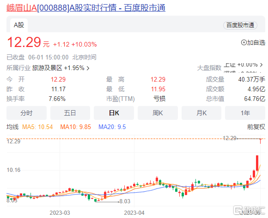Screen dimensions: 268x218
Task: Click the 百度股市通 badge button
Action: (240, 25)
